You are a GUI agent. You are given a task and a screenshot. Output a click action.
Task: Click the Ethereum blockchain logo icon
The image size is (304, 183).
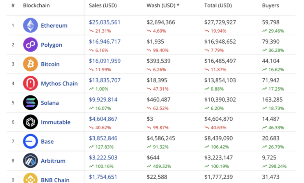(x=30, y=26)
